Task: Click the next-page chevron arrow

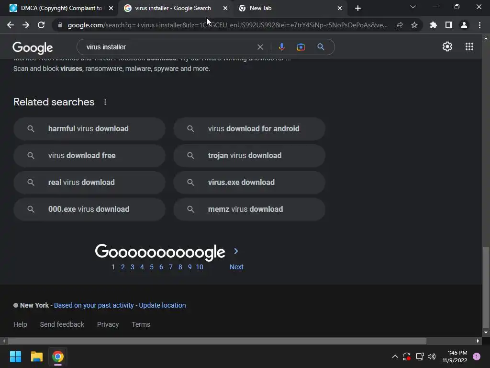Action: [236, 251]
